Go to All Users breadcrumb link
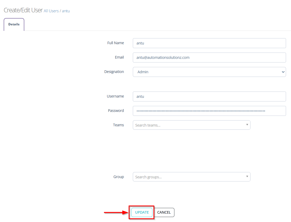Screen dimensions: 291x222 coord(51,11)
